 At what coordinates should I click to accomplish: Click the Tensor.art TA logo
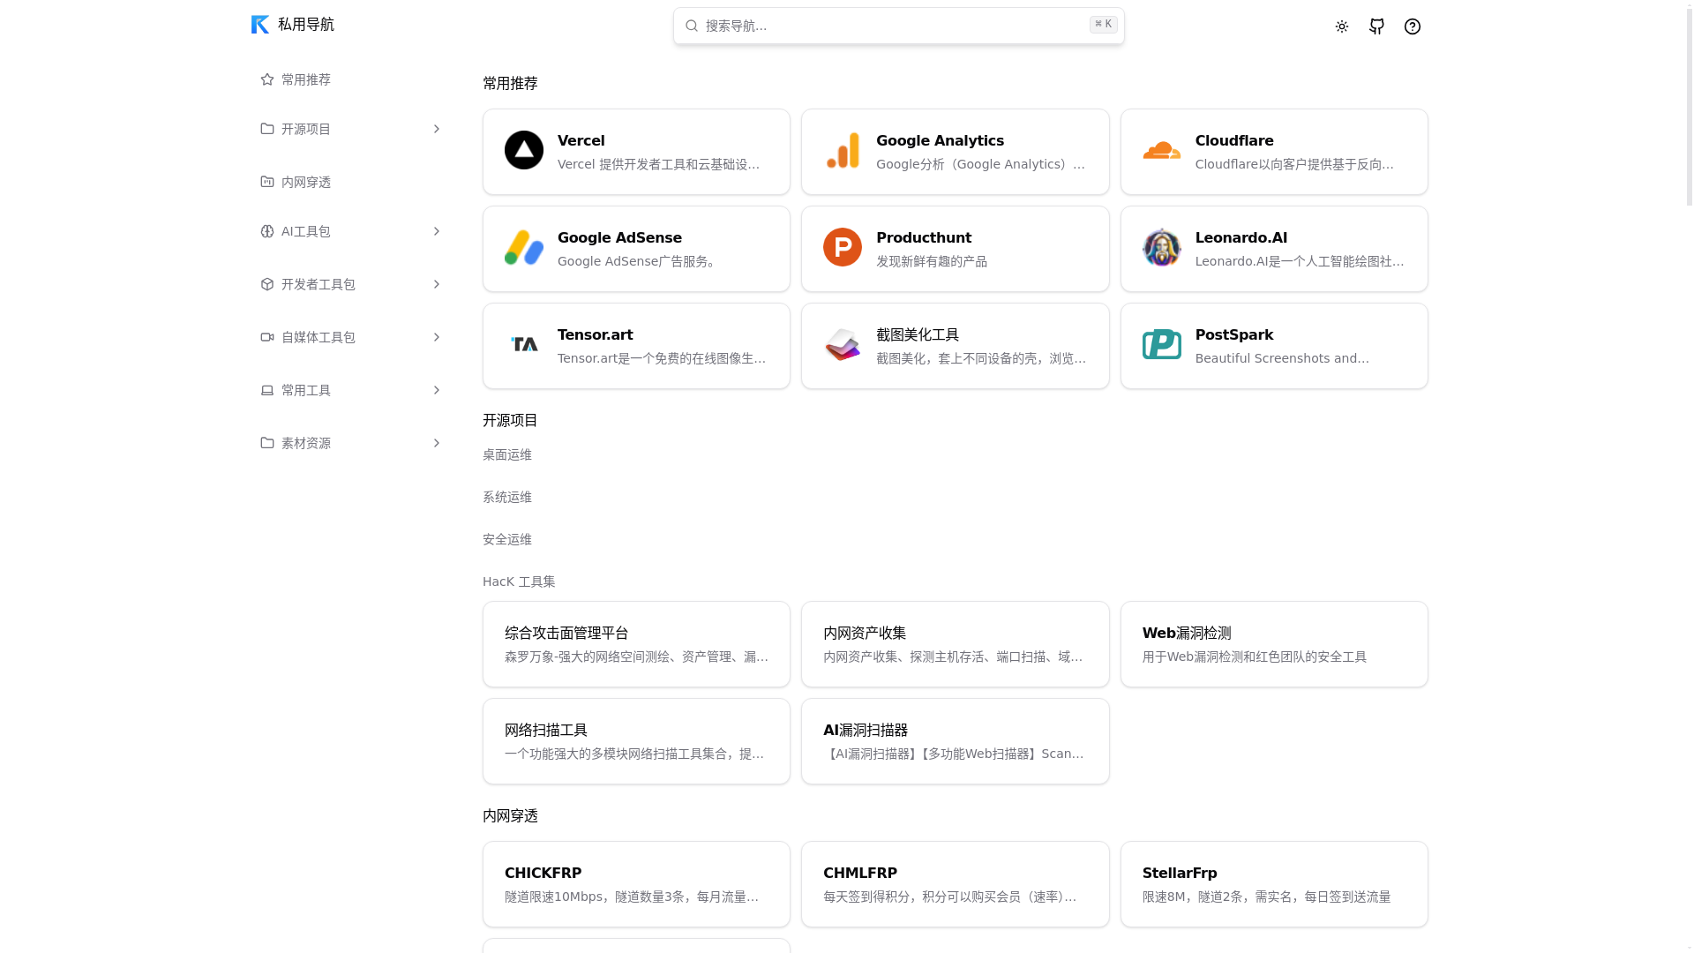click(524, 344)
